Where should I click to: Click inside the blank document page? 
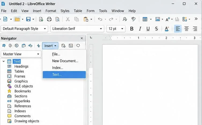pos(150,84)
